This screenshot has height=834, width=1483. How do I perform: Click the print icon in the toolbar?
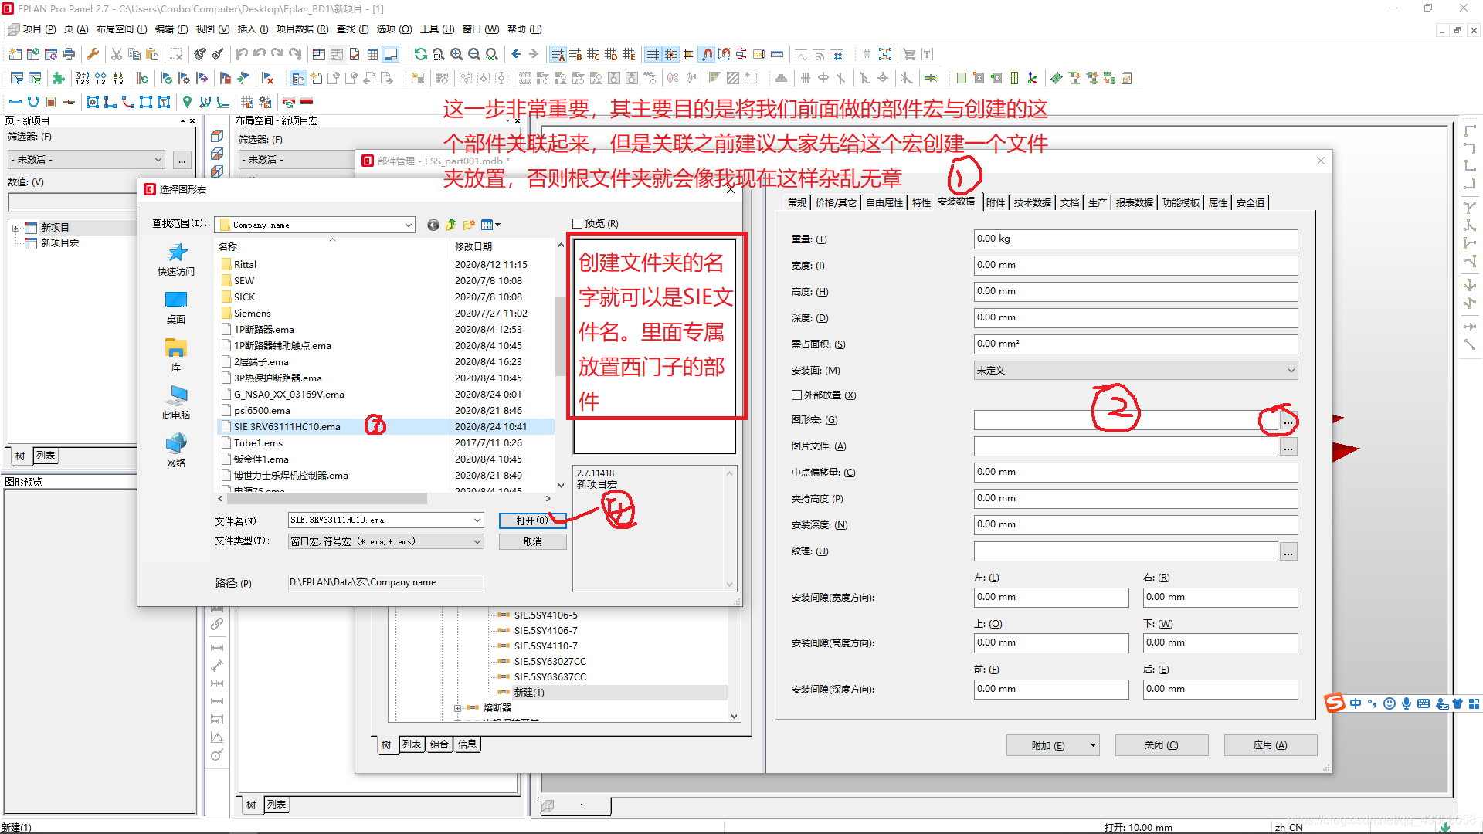point(69,54)
